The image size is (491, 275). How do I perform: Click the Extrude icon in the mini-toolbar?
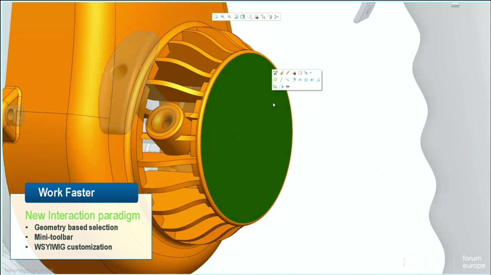[x=294, y=80]
